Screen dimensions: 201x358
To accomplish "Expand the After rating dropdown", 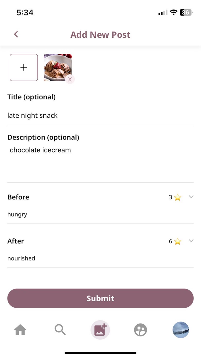I will click(x=191, y=241).
